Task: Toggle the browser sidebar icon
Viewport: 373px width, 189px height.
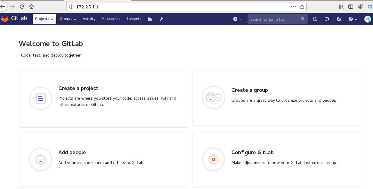Action: click(x=350, y=6)
